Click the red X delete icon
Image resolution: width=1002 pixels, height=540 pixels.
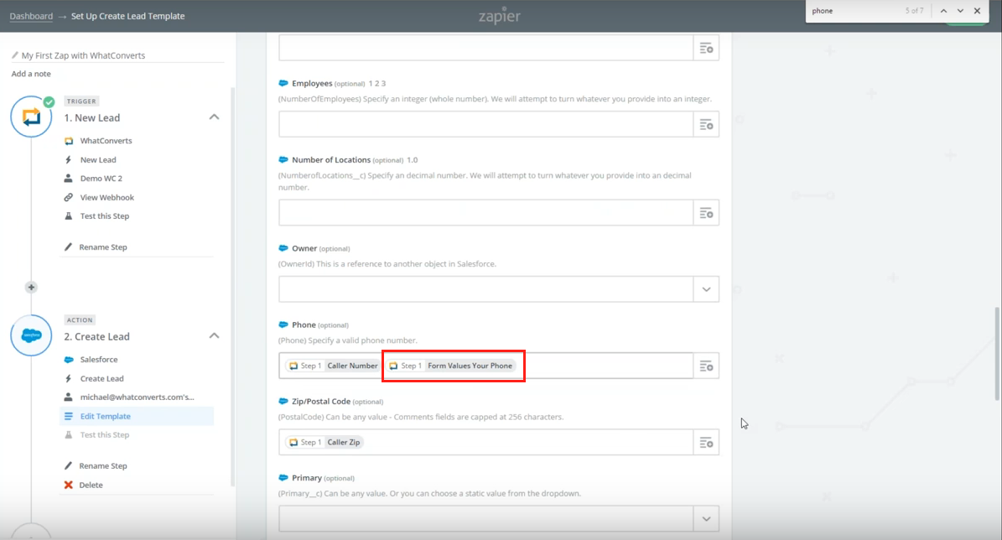(69, 485)
